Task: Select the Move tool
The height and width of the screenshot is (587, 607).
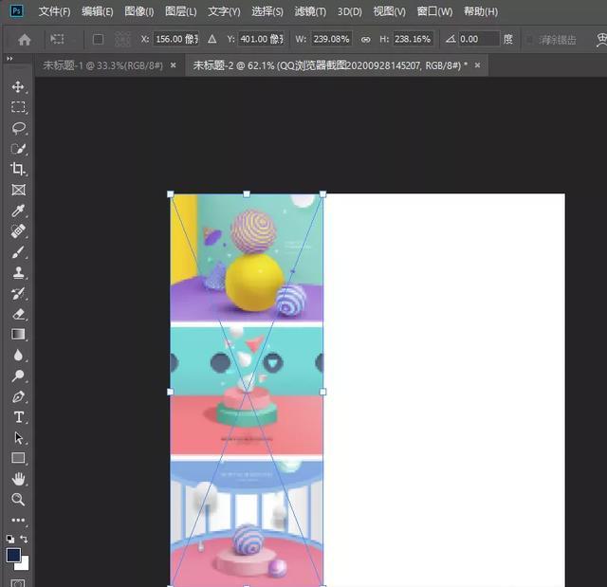Action: (18, 86)
